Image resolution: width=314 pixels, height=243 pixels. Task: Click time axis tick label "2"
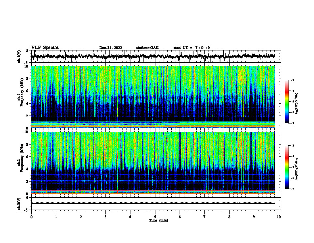tap(81, 217)
